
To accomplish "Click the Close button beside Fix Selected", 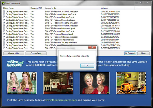I will (143, 53).
